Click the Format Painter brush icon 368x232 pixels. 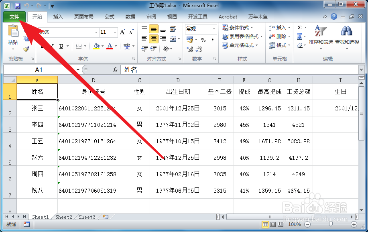point(26,49)
